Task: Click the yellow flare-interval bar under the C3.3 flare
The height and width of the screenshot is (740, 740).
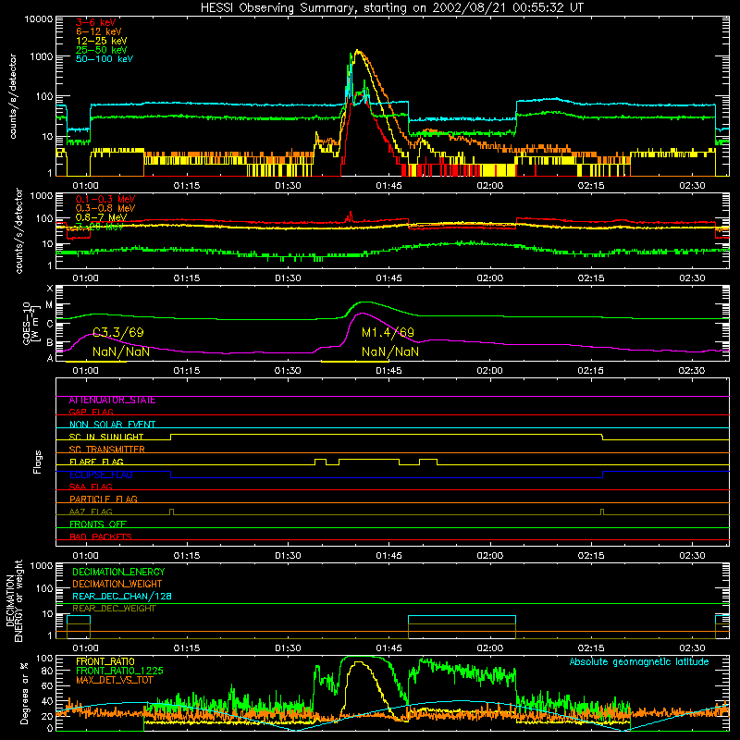Action: [96, 362]
